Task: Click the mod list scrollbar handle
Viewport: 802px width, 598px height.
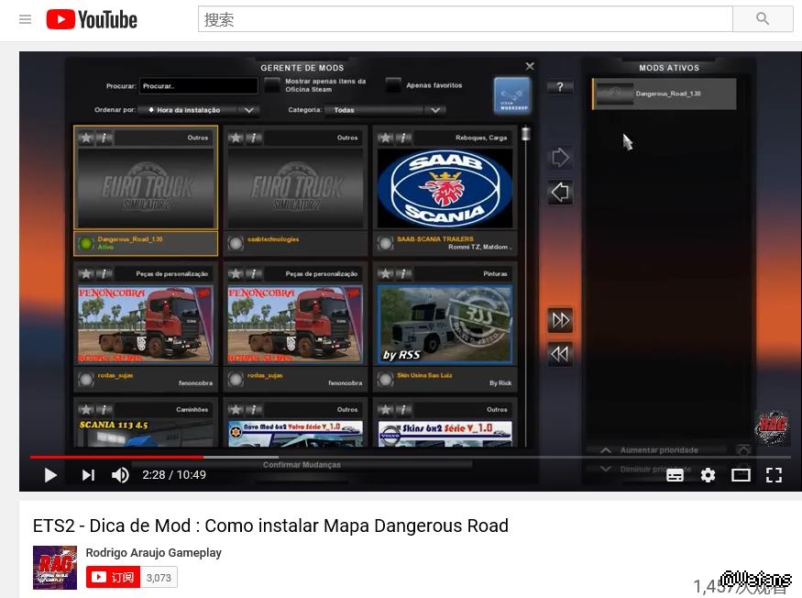Action: click(x=525, y=134)
